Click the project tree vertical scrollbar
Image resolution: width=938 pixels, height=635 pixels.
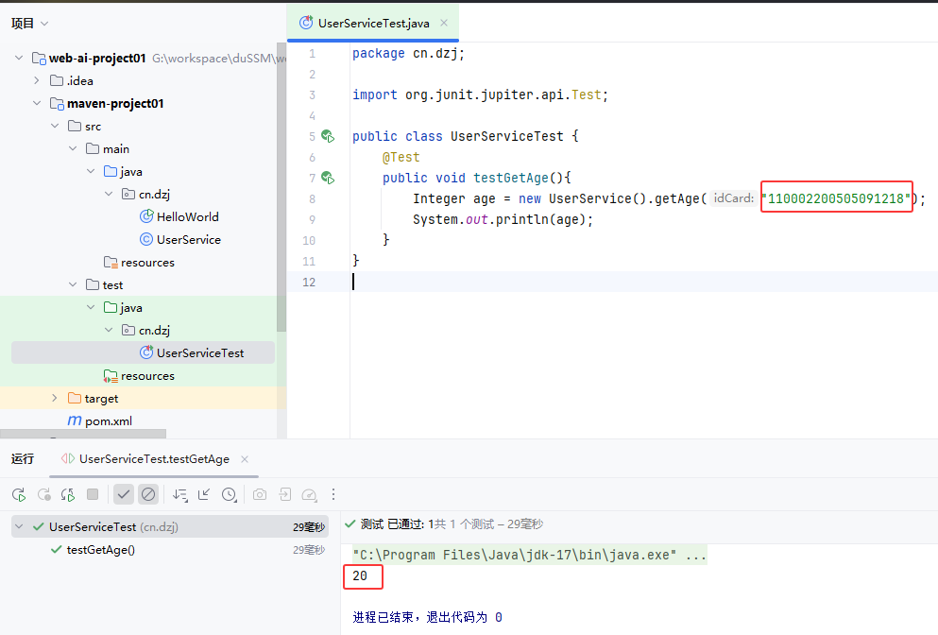point(281,189)
